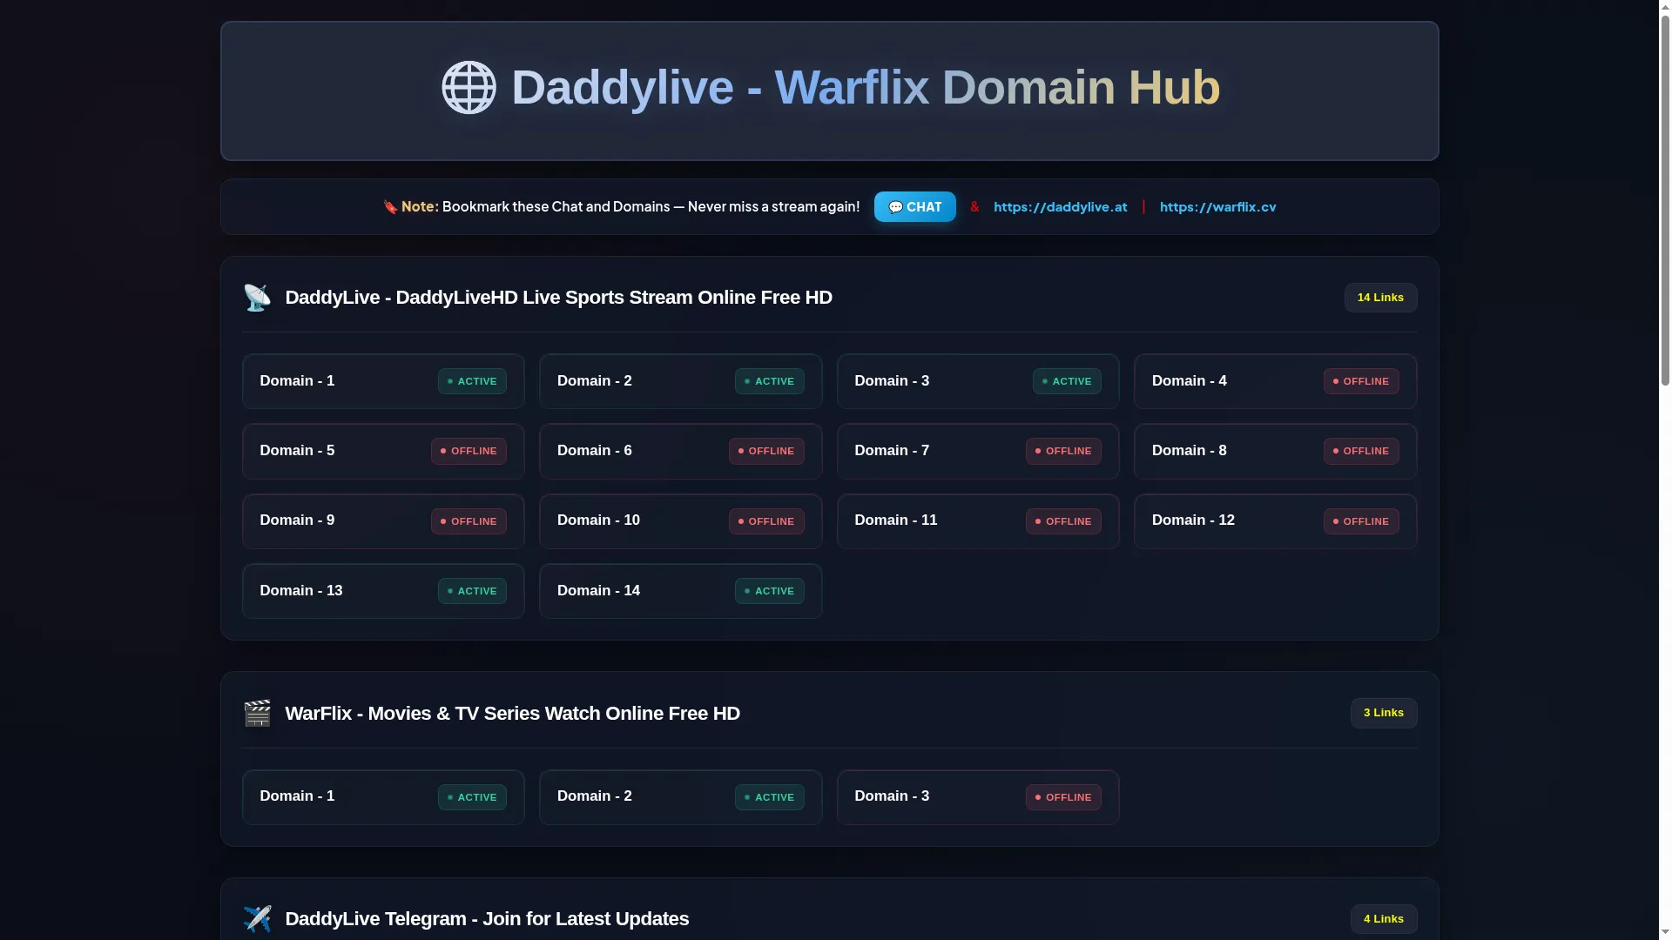Open WarFlix Domain - 3 offline card
Viewport: 1672px width, 940px height.
[x=978, y=797]
